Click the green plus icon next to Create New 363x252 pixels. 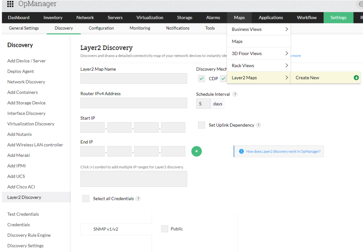pos(356,78)
